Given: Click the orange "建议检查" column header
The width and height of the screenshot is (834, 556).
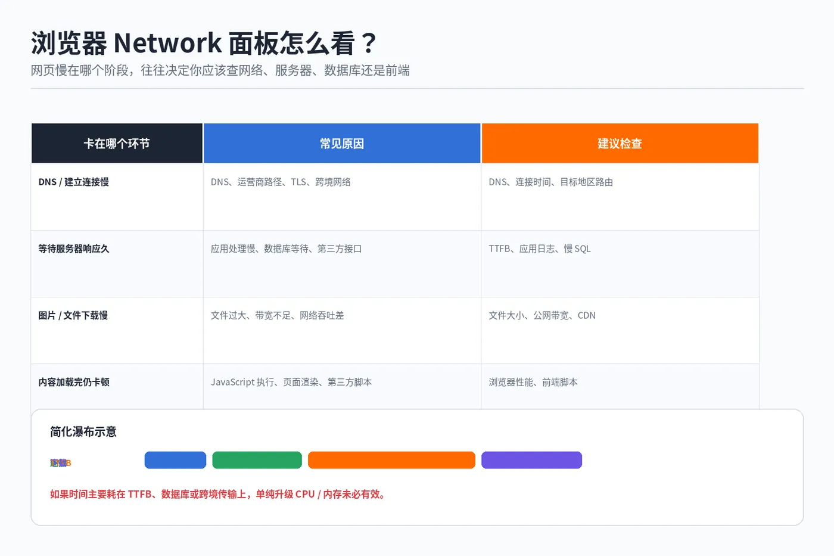Looking at the screenshot, I should (620, 143).
